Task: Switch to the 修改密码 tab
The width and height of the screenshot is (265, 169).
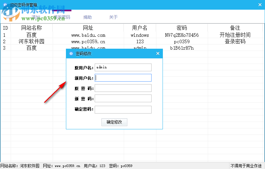Action: coord(62,17)
